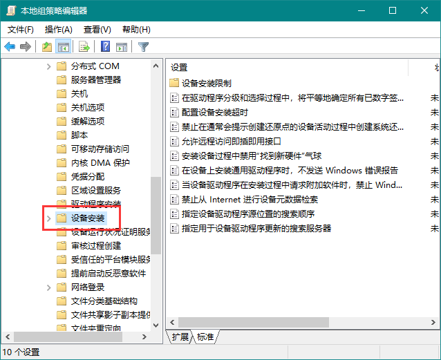Select the 内核 DMA 保护 tree folder
Screen dimensions: 441x360
(100, 162)
